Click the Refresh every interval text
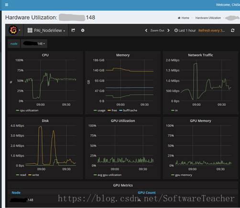 pos(212,31)
